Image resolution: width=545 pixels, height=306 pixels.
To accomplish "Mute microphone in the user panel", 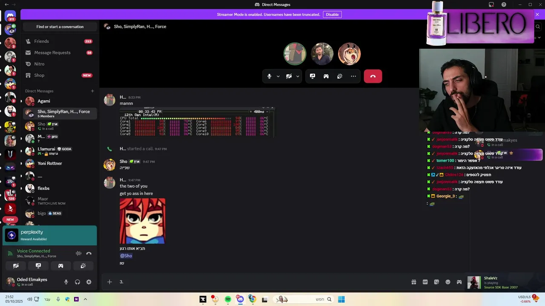I will [x=66, y=282].
